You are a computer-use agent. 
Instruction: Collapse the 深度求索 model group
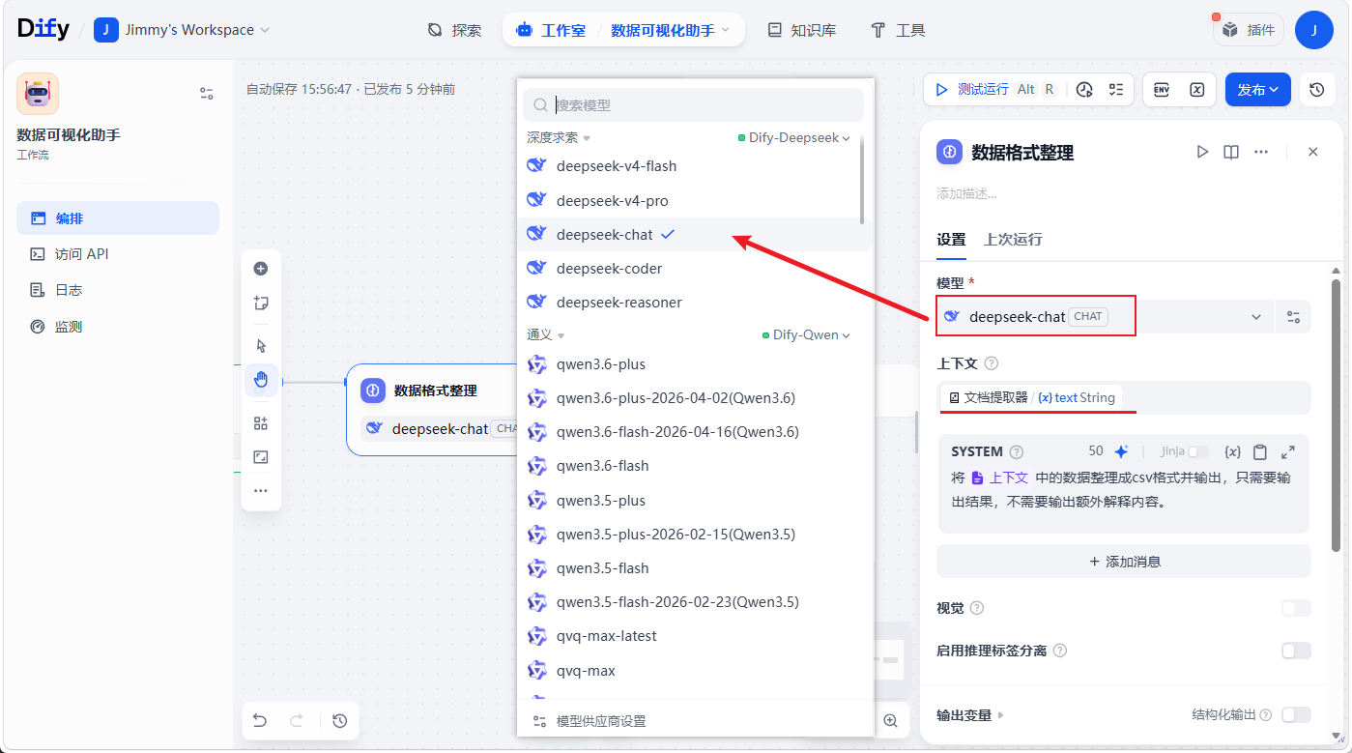tap(559, 138)
